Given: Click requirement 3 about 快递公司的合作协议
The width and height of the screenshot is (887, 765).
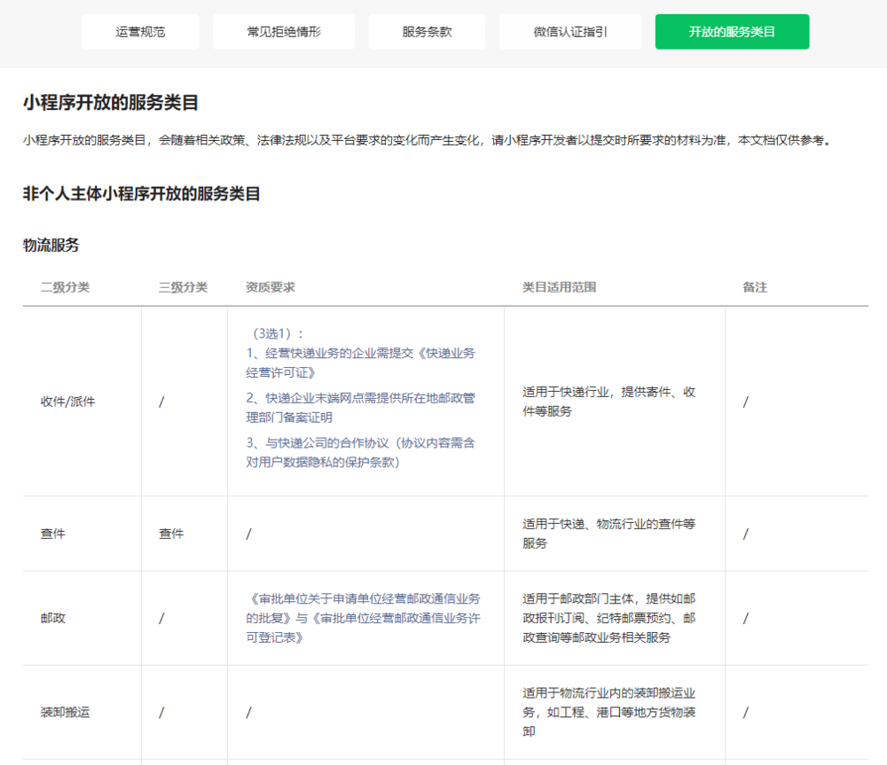Looking at the screenshot, I should pyautogui.click(x=360, y=452).
